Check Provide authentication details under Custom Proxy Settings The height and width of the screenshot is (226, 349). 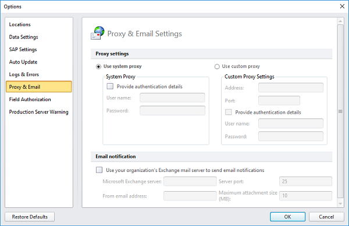229,112
